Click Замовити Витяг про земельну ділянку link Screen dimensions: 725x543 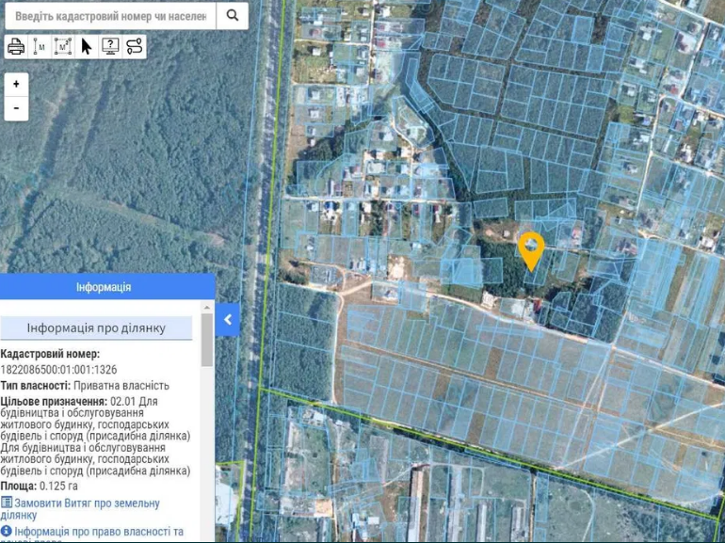click(x=87, y=509)
